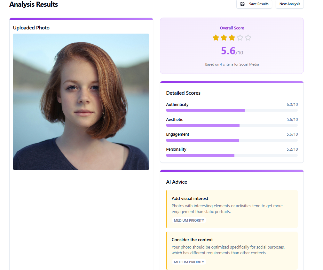Click the Authenticity label

coord(177,105)
